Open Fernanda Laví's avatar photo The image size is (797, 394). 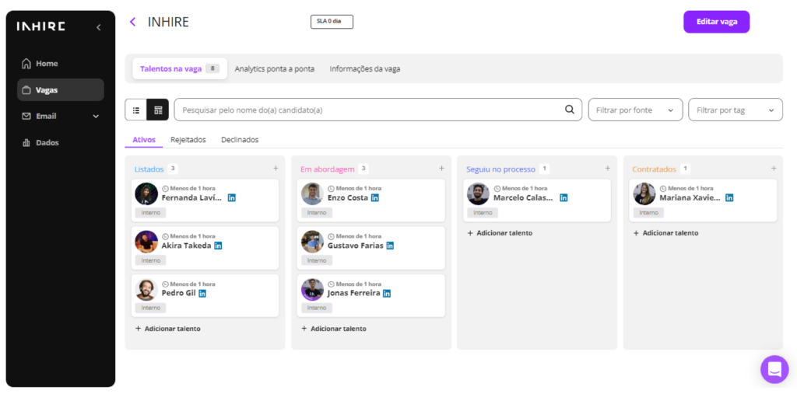(146, 194)
